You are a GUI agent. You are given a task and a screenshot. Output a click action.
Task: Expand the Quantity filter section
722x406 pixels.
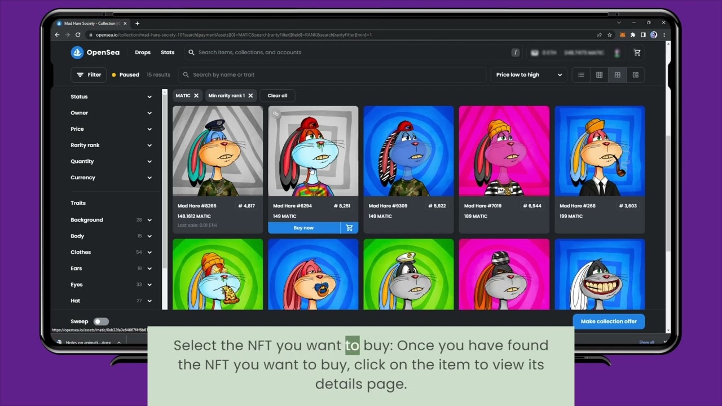point(111,161)
